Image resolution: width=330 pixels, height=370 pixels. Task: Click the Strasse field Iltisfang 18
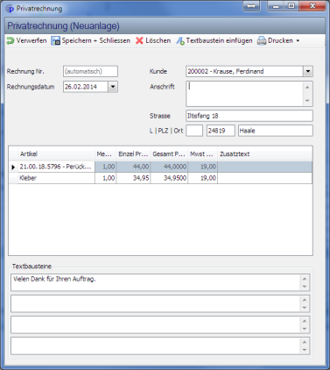[x=249, y=116]
